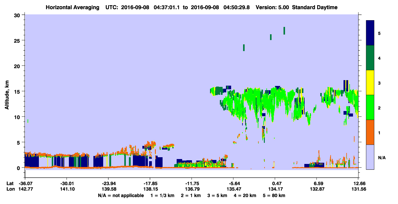
Task: Click the yellow colorbar segment labeled 3
Action: (x=370, y=83)
